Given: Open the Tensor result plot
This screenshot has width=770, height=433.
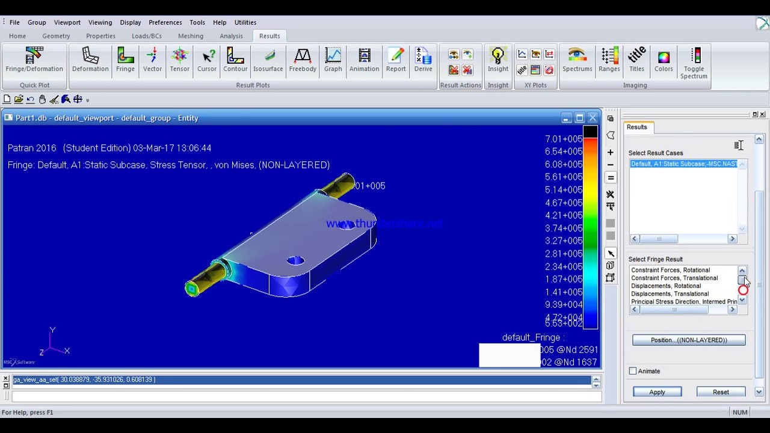Looking at the screenshot, I should pos(179,60).
